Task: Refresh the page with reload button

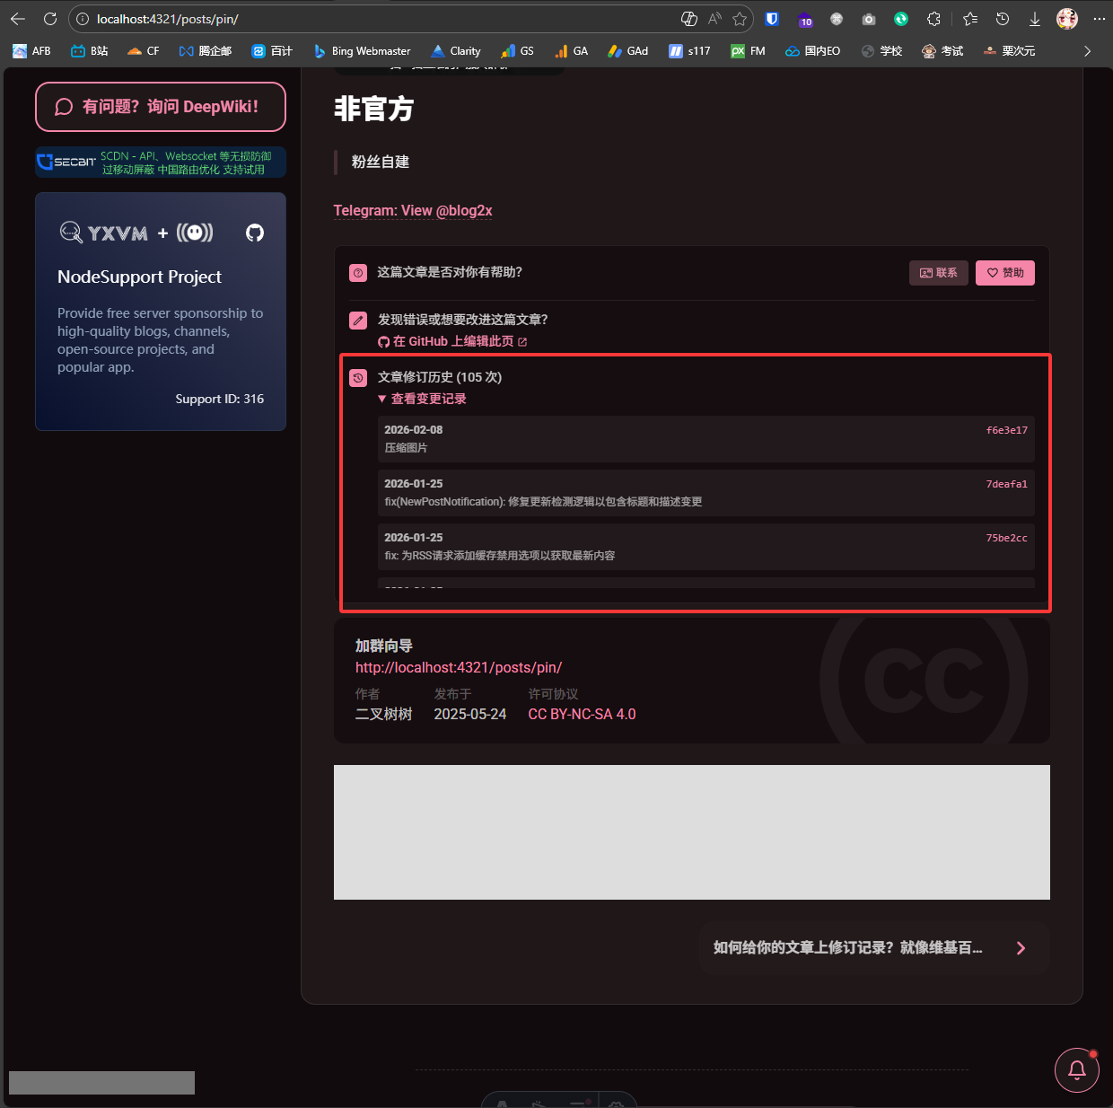Action: (50, 19)
